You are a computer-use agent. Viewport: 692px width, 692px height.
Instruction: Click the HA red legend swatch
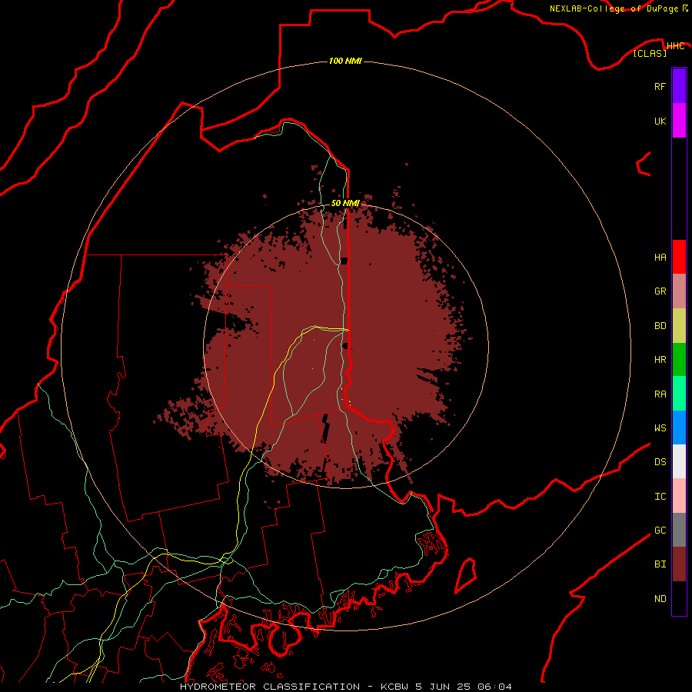click(679, 257)
